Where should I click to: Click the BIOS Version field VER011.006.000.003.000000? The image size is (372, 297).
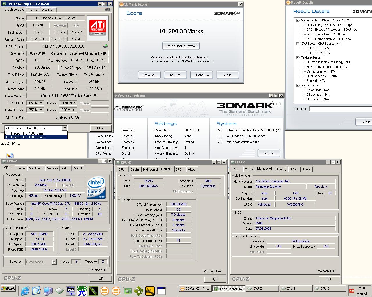pos(64,46)
